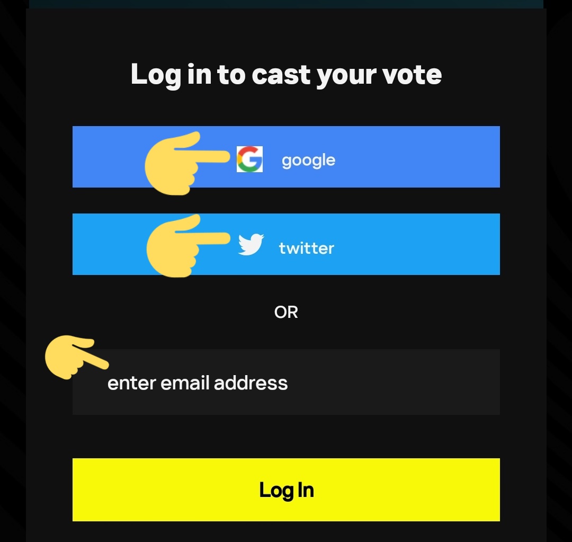The width and height of the screenshot is (572, 542).
Task: Click the 'enter email address' placeholder text
Action: tap(198, 383)
